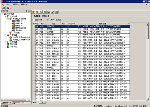Open the 帮助(H) menu

24,4
